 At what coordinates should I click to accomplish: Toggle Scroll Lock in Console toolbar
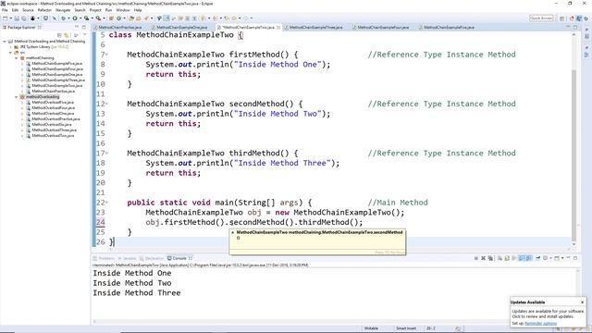point(507,258)
